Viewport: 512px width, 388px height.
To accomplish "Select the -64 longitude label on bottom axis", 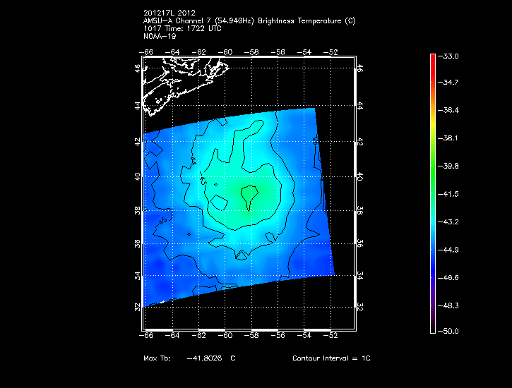I will [172, 336].
